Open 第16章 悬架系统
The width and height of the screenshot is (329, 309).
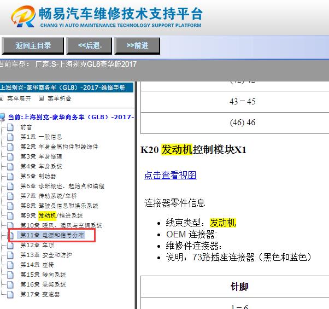point(43,284)
